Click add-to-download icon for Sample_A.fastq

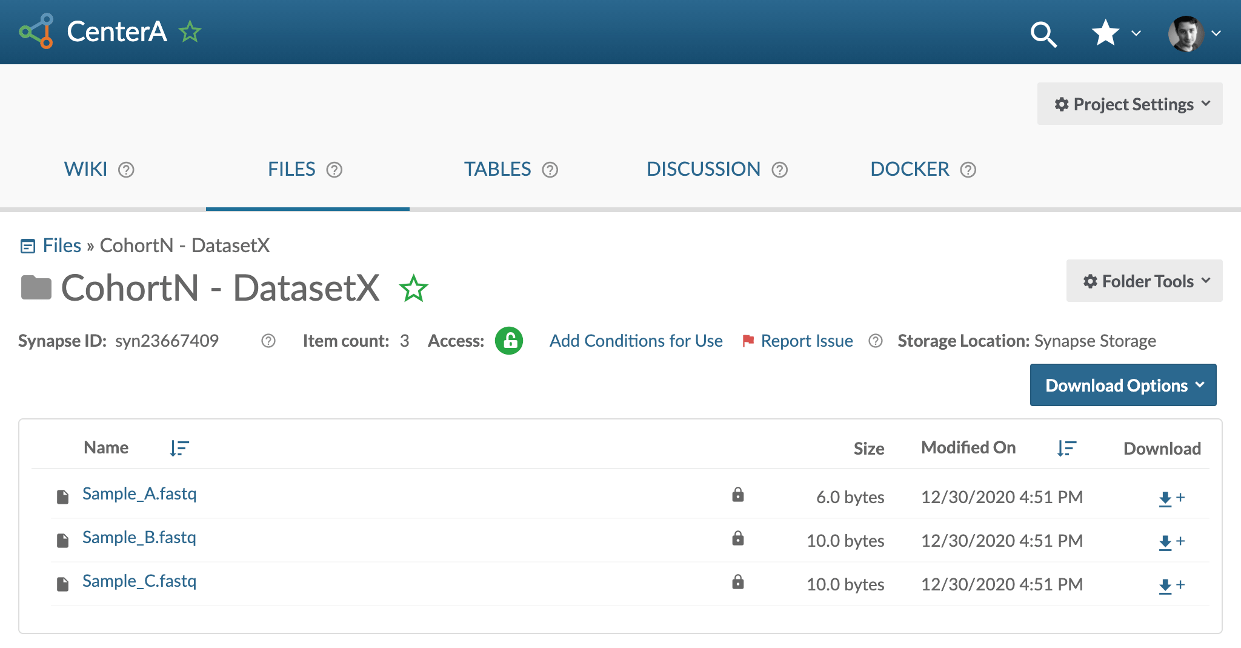coord(1171,498)
